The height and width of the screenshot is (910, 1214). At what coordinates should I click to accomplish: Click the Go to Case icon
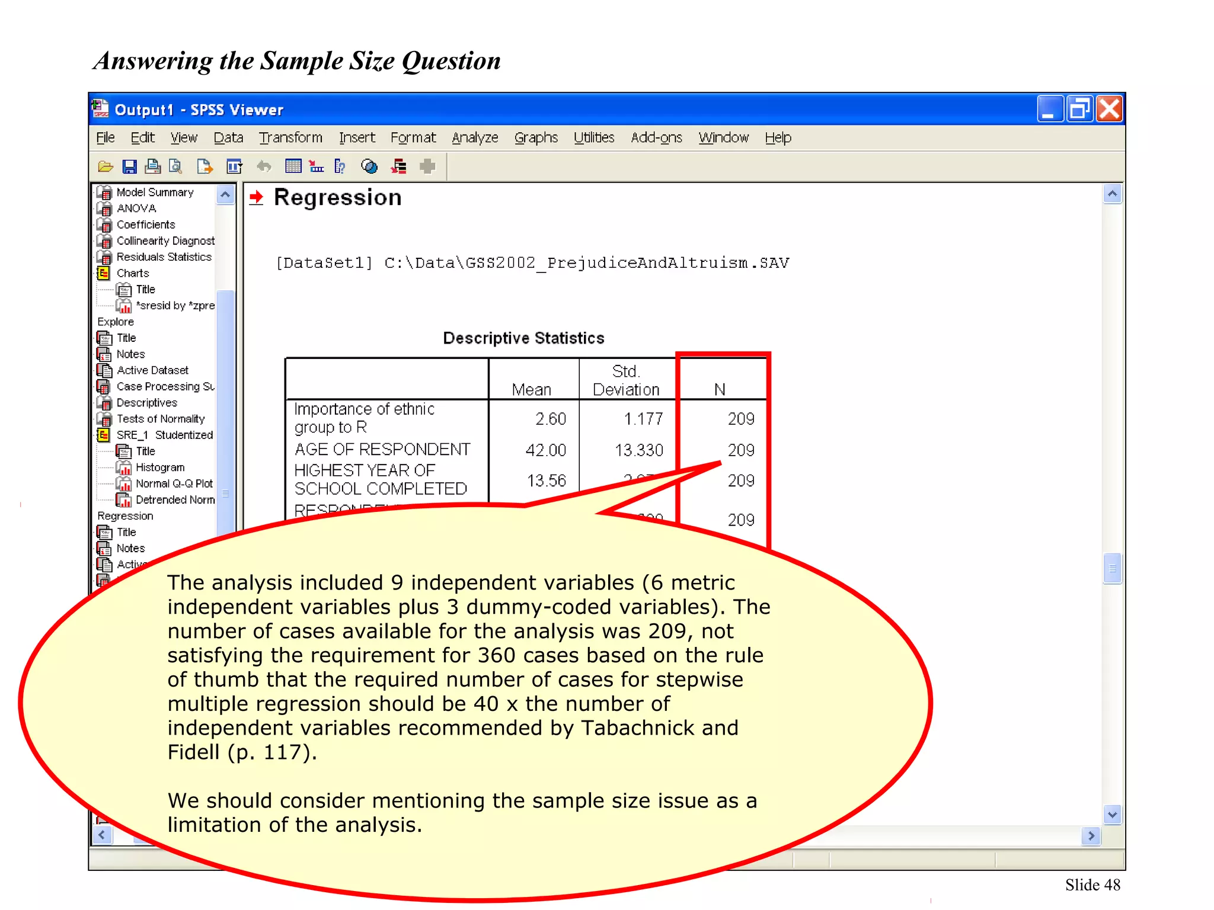[x=317, y=166]
